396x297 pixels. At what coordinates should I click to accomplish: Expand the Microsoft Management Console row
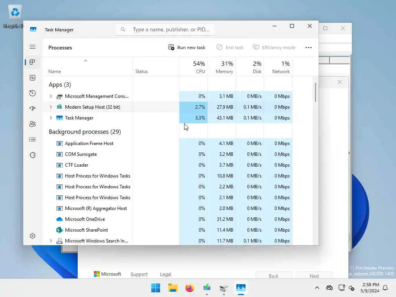click(x=51, y=96)
